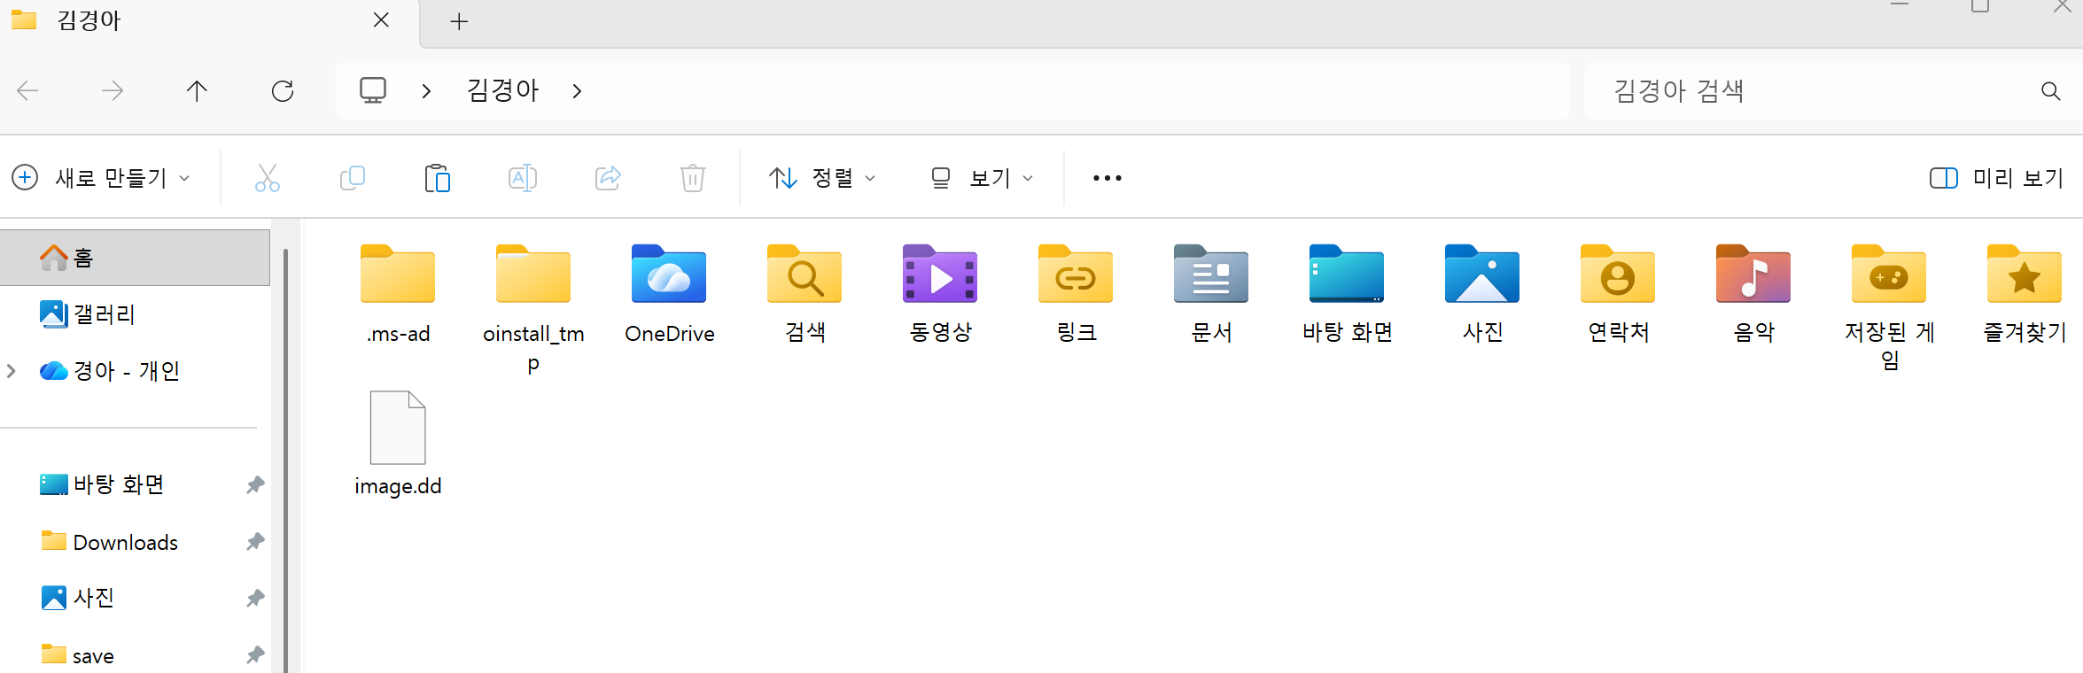Toggle the 미리 보기 preview pane
The width and height of the screenshot is (2083, 673).
point(1996,178)
